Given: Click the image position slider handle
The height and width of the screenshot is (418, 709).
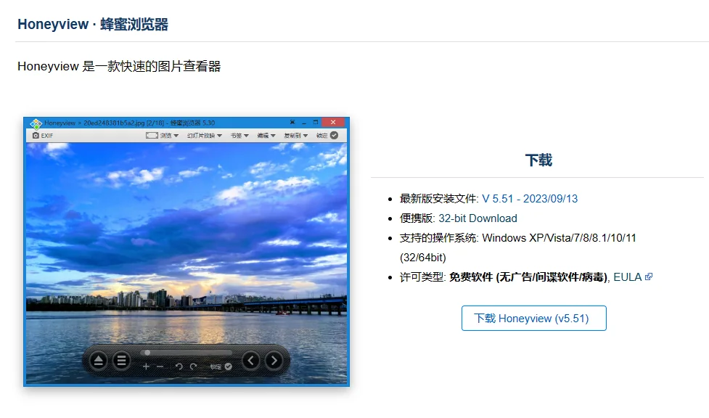Looking at the screenshot, I should pyautogui.click(x=147, y=353).
